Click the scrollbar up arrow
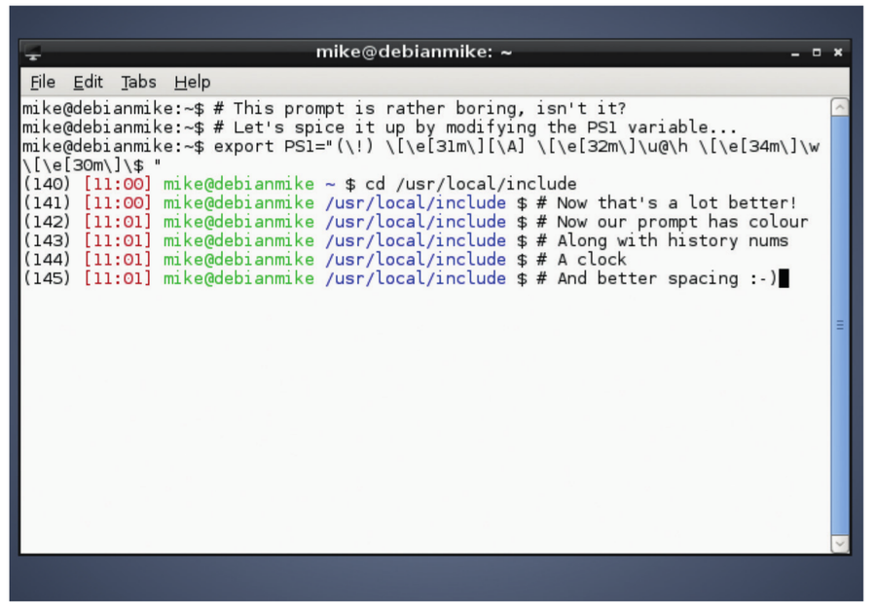Screen dimensions: 876x613 pyautogui.click(x=840, y=106)
